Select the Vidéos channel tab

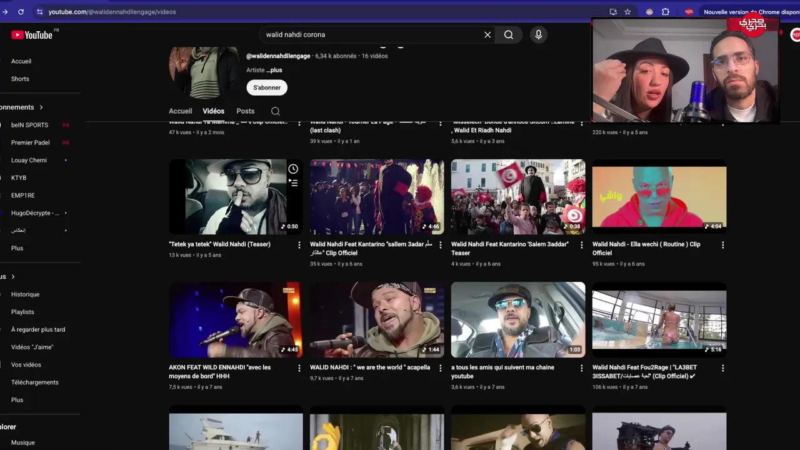click(213, 111)
